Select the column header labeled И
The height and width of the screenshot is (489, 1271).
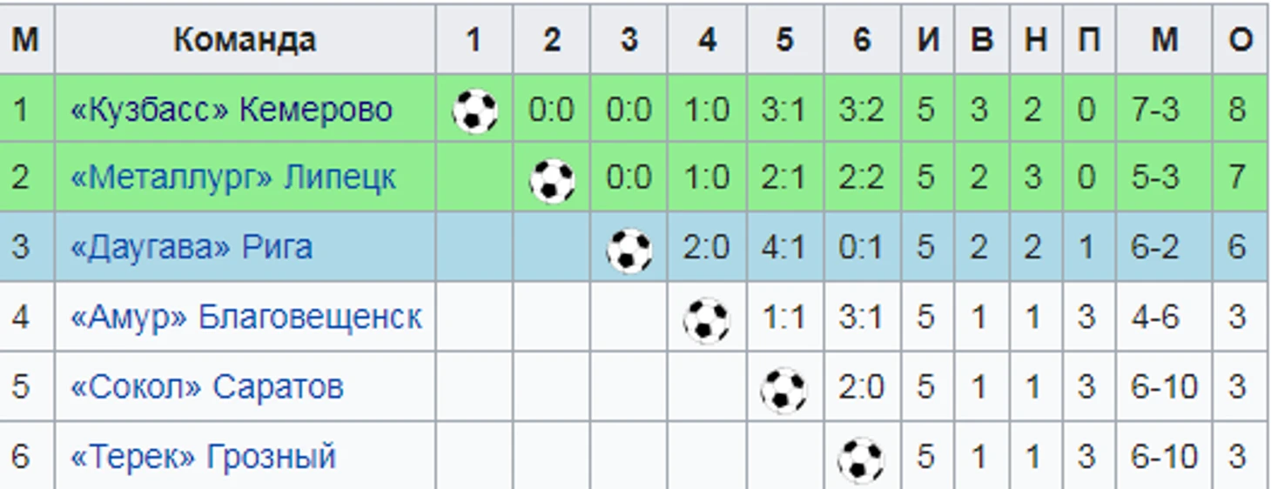pos(928,39)
